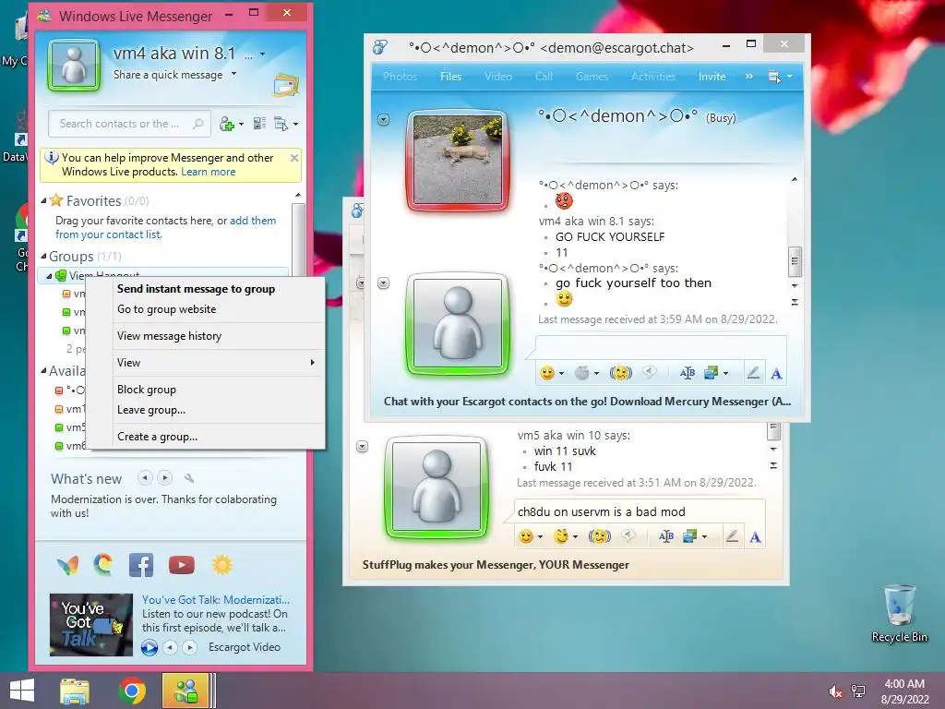Open the Facebook icon in Messenger
Screen dimensions: 945x709
(141, 565)
